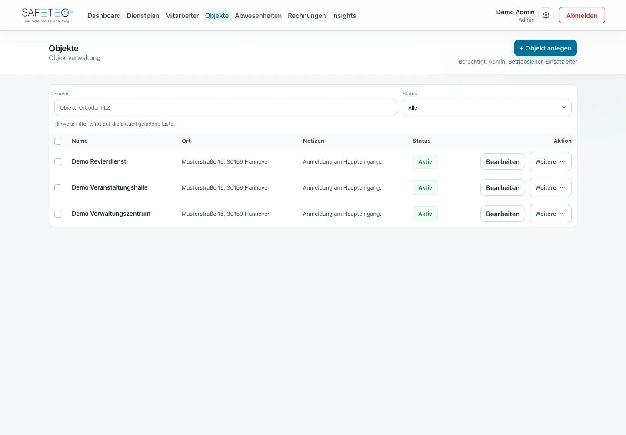Click Bearbeiten for Demo Veranstaltungshalle
The height and width of the screenshot is (435, 626).
tap(503, 187)
